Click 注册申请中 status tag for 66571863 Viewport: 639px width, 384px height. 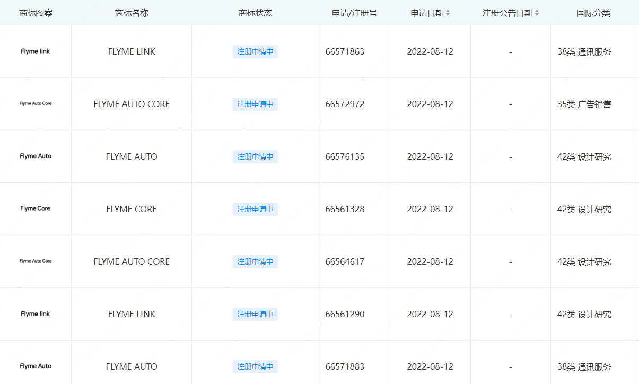click(255, 52)
